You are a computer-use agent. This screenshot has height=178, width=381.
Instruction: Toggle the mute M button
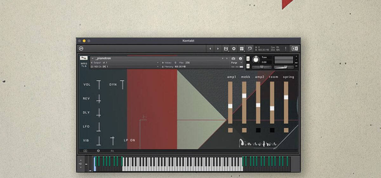point(248,67)
